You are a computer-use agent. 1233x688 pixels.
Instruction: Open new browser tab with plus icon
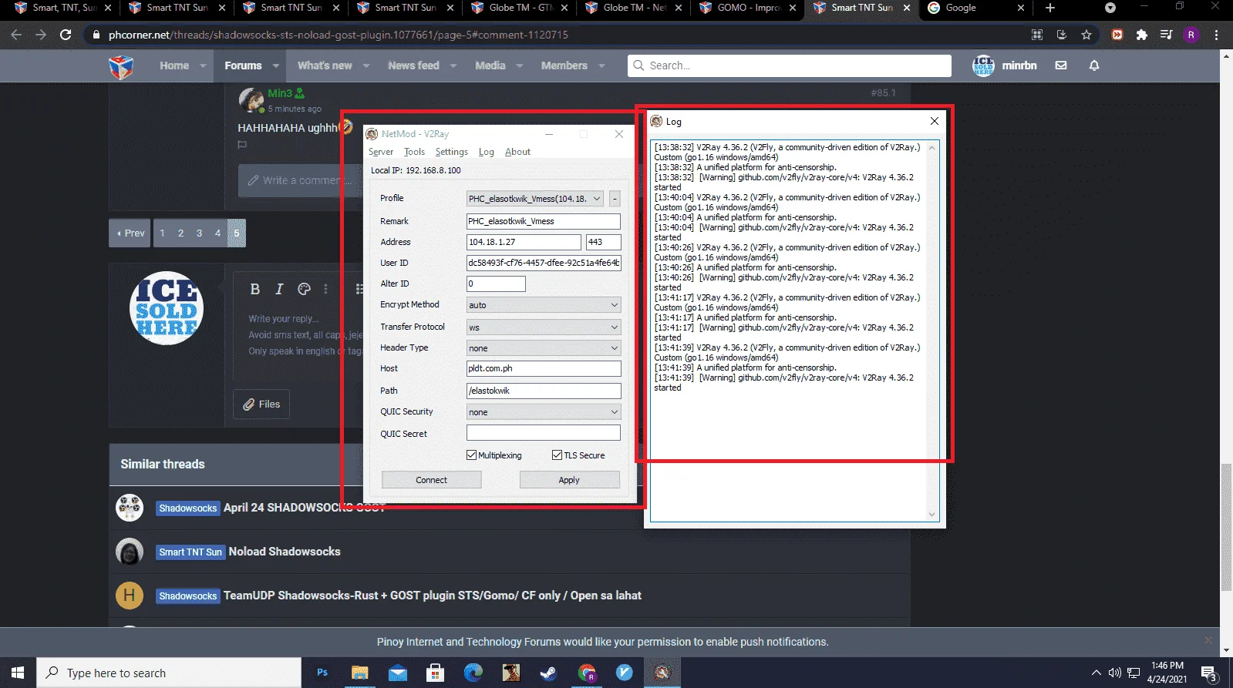[x=1049, y=8]
